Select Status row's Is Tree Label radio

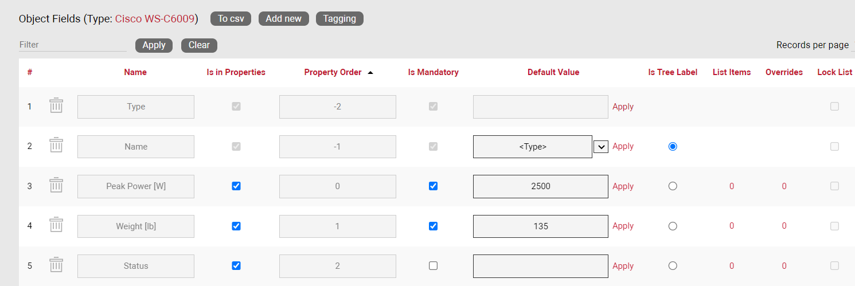tap(673, 266)
